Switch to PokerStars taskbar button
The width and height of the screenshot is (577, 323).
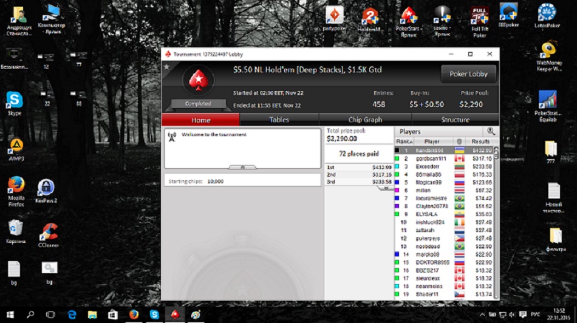(x=175, y=314)
